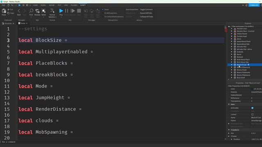
Task: Expand the Position property under CFrame
Action: (x=232, y=139)
